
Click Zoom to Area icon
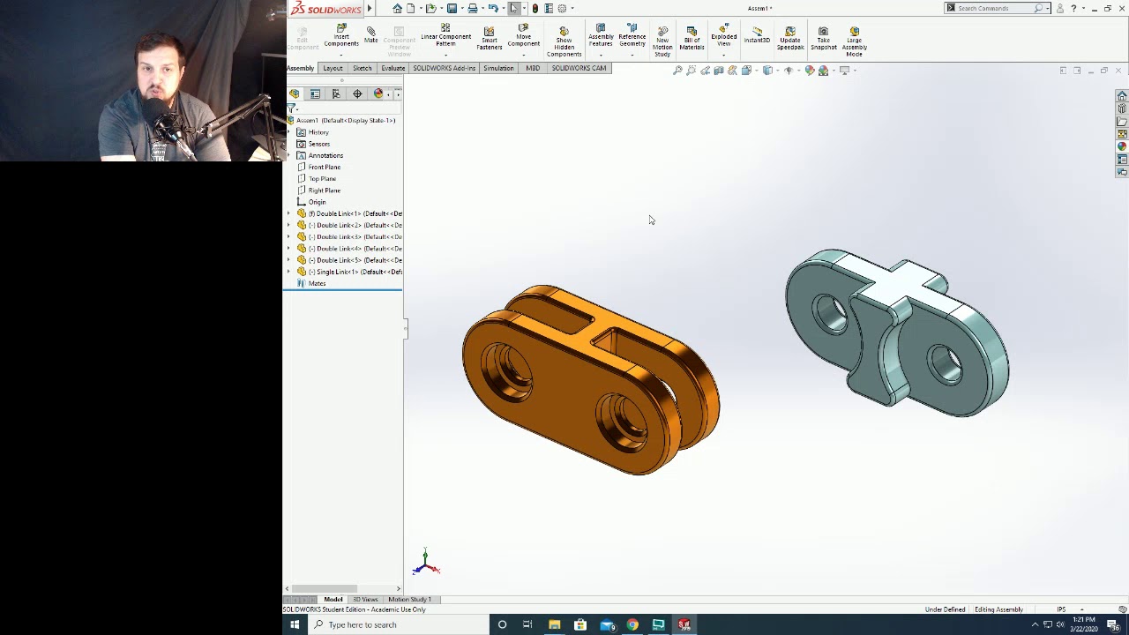(692, 71)
